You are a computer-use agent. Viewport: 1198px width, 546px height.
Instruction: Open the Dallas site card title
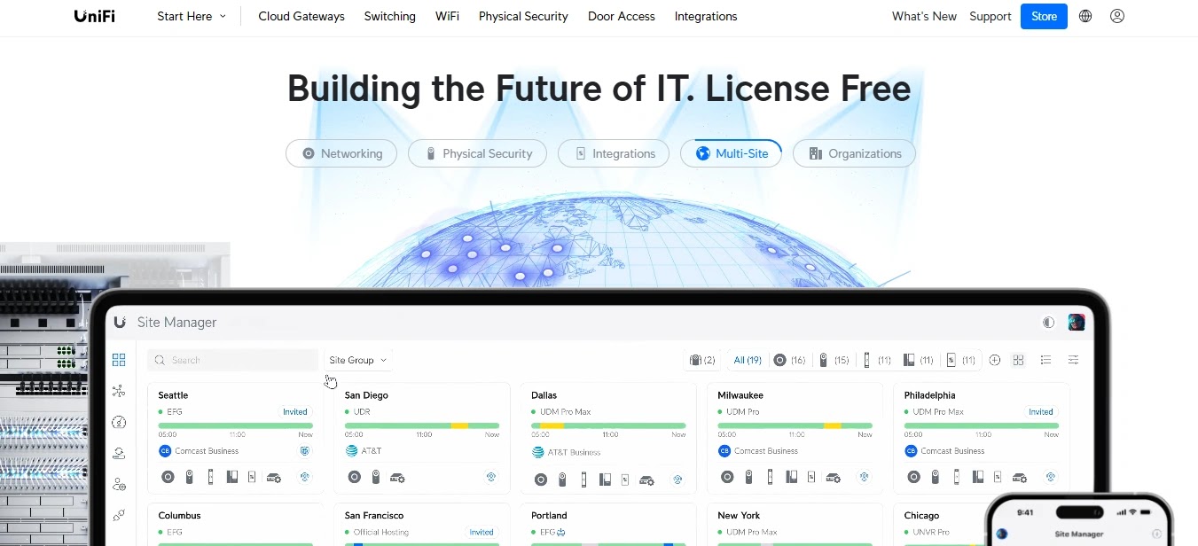tap(544, 395)
